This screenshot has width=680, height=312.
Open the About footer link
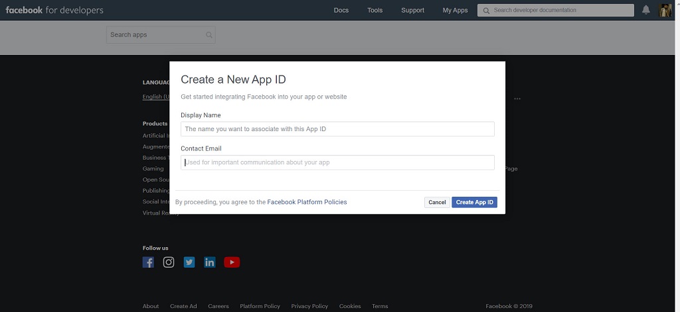(151, 306)
